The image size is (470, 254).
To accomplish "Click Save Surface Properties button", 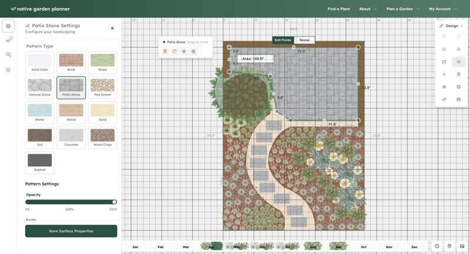I will coord(71,231).
